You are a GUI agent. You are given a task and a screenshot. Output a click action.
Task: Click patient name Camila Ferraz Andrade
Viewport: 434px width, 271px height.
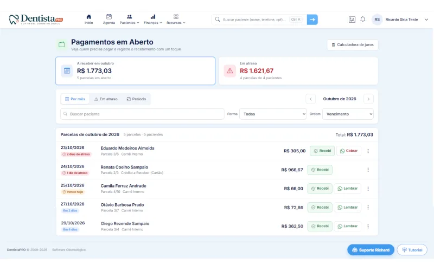click(123, 186)
